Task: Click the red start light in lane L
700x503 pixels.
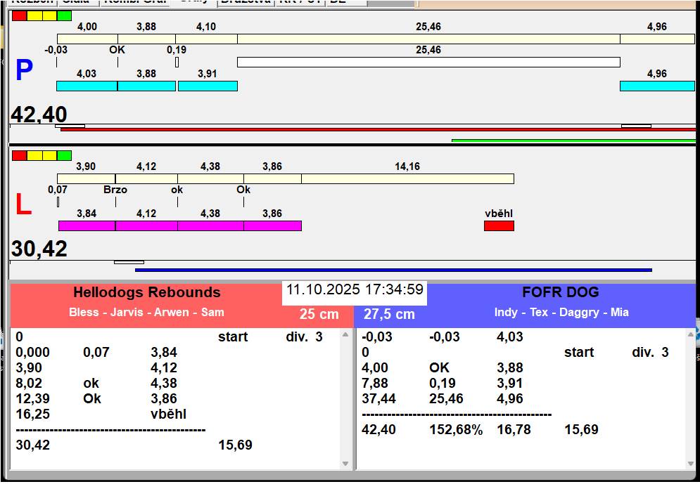Action: (20, 155)
